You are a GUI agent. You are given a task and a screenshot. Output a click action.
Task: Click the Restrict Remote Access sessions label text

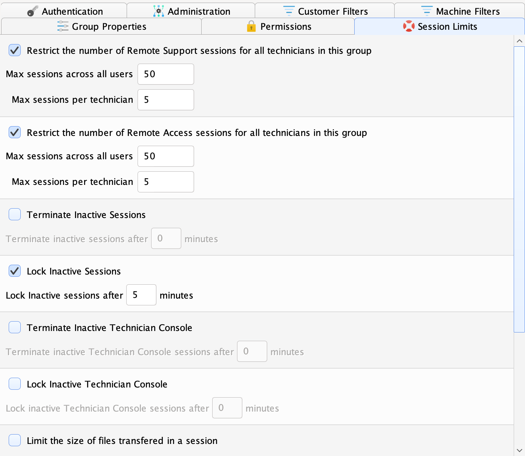coord(197,133)
